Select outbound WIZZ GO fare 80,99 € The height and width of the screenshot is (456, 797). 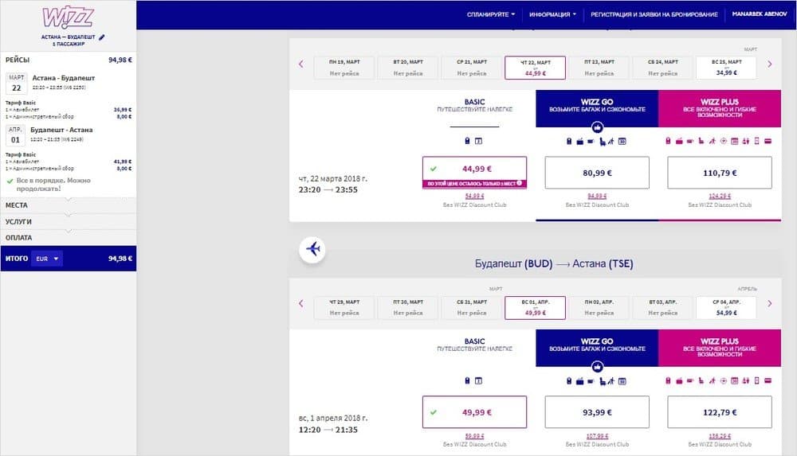(597, 173)
